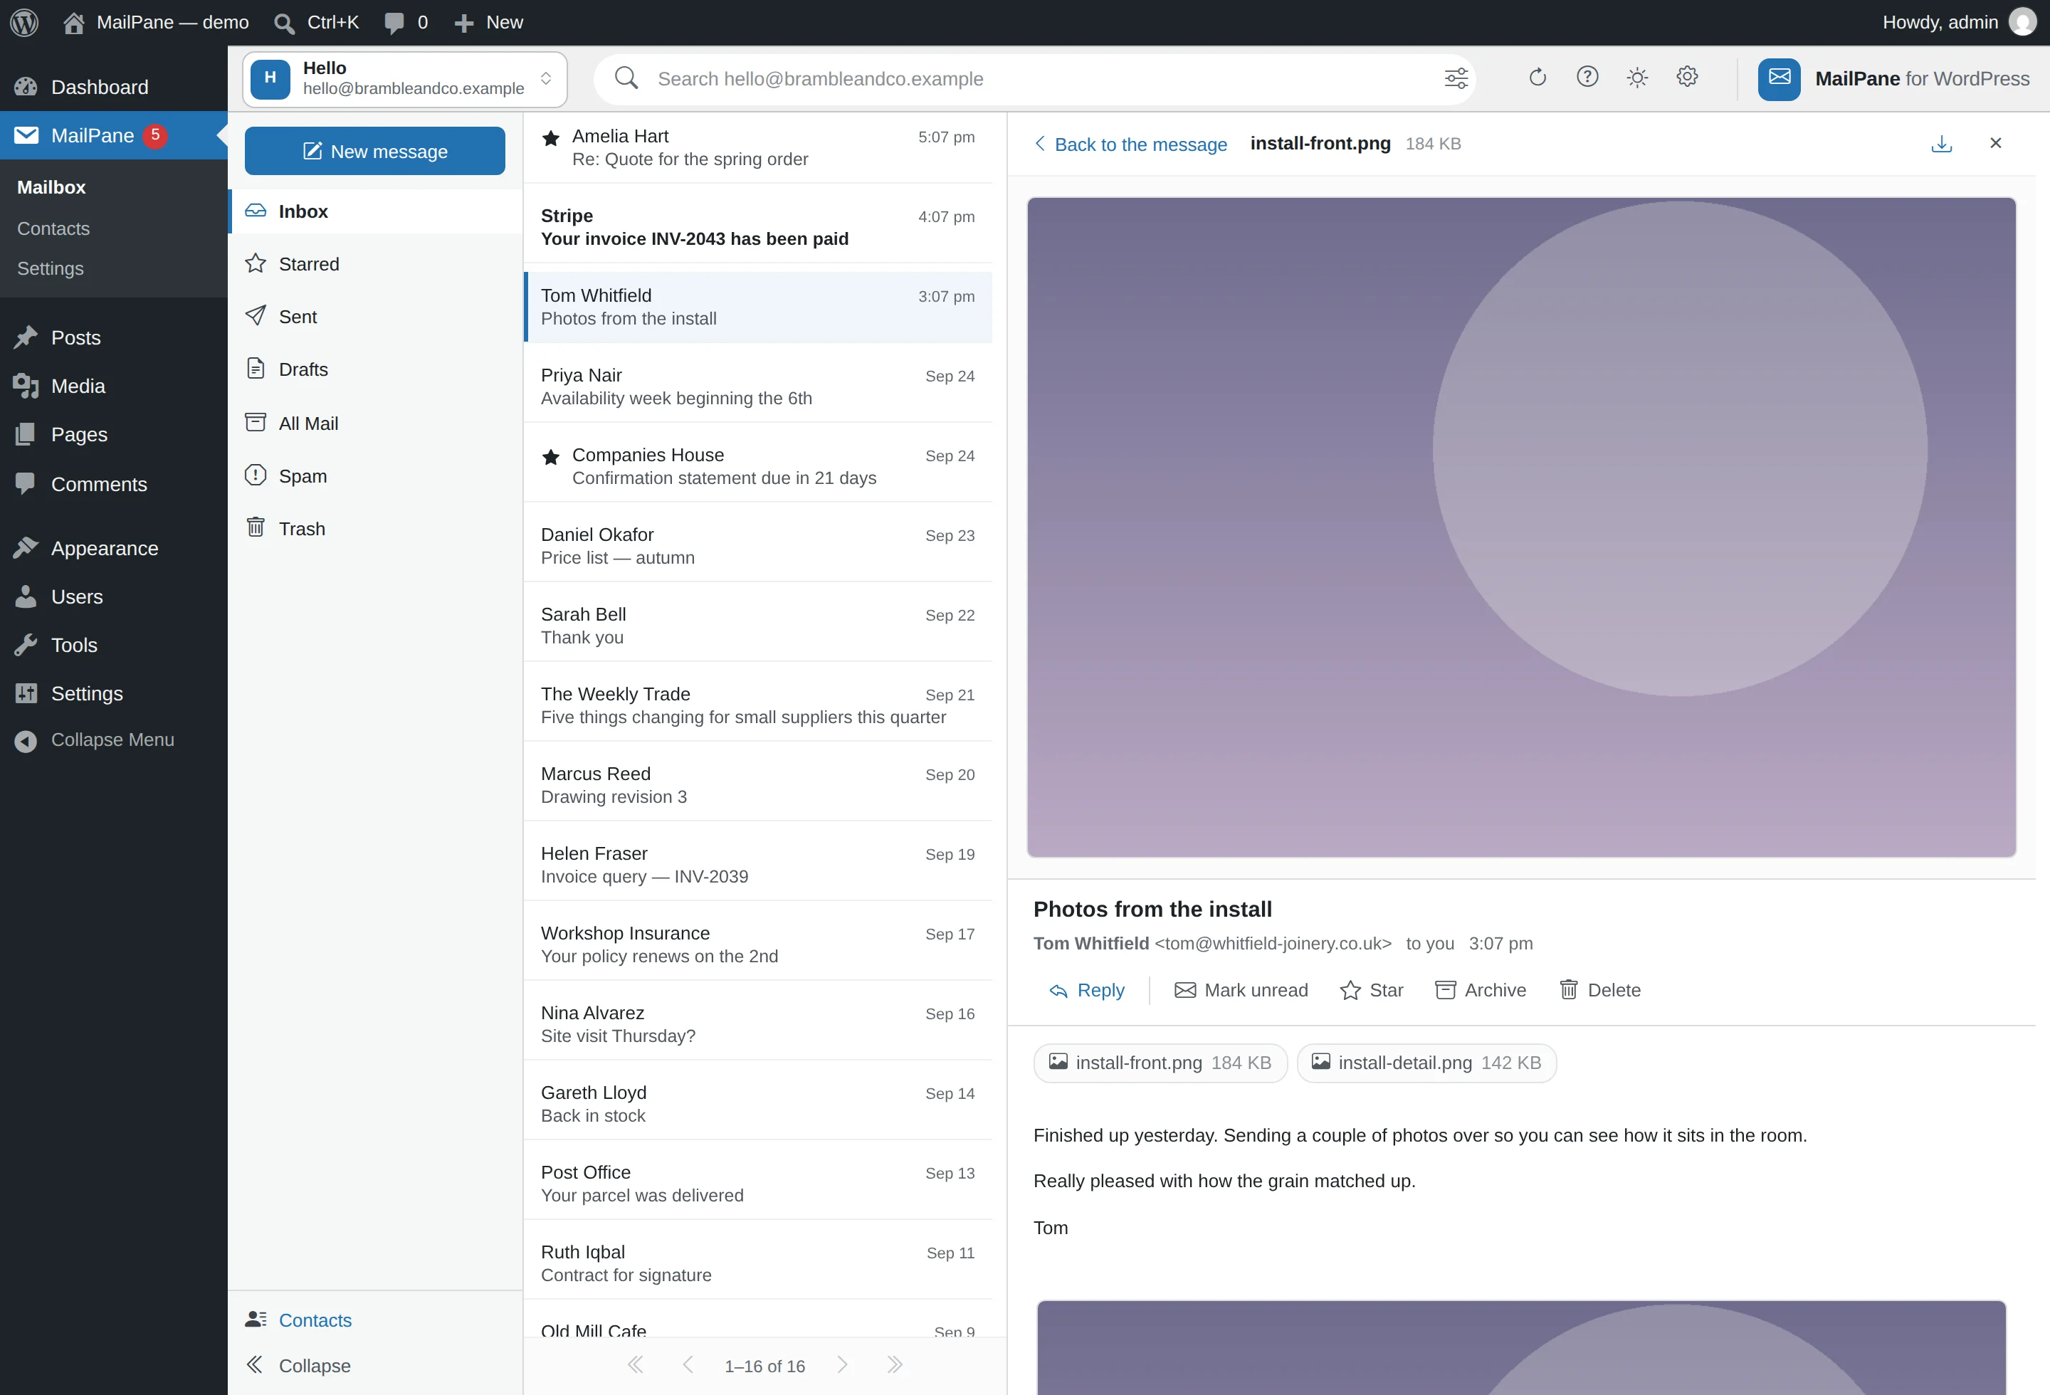Mark the message unread
2050x1395 pixels.
tap(1241, 990)
